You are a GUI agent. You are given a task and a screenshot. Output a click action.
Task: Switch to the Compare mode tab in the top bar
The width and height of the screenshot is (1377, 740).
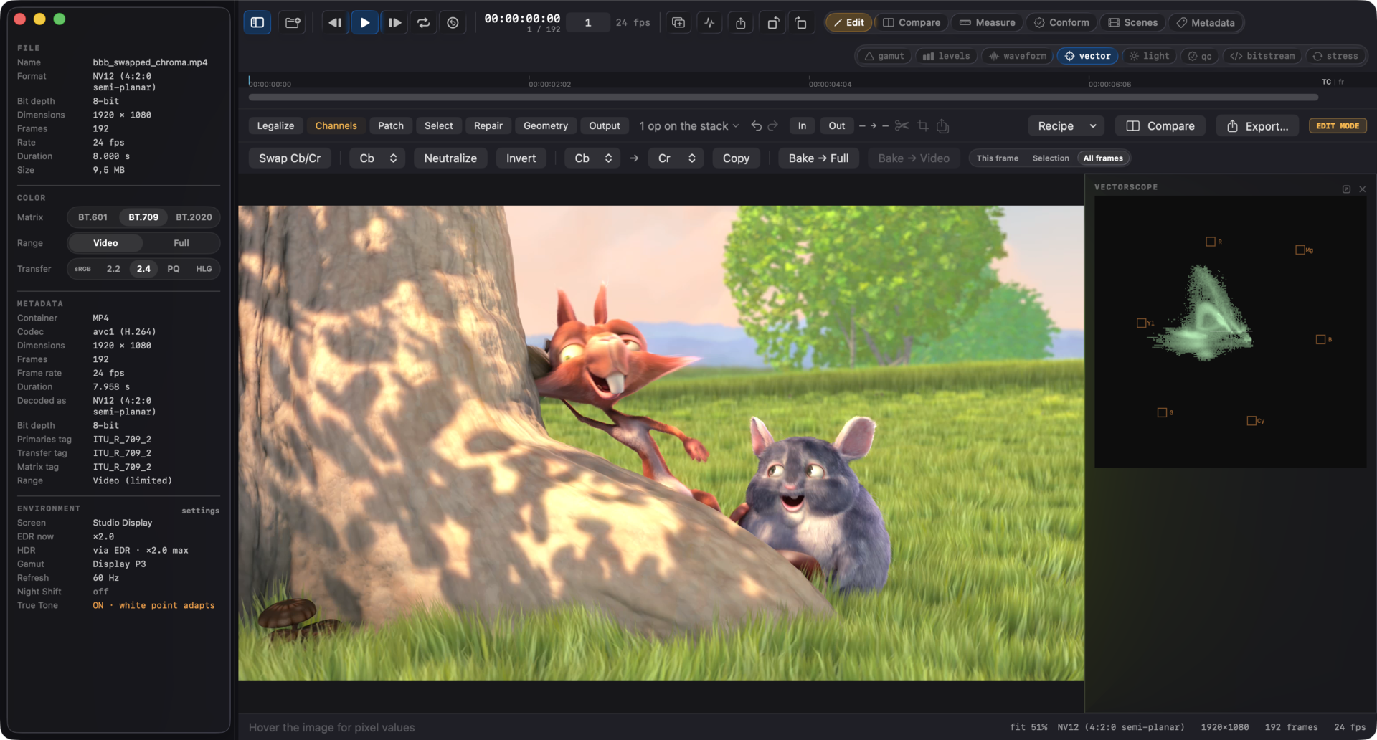tap(912, 22)
